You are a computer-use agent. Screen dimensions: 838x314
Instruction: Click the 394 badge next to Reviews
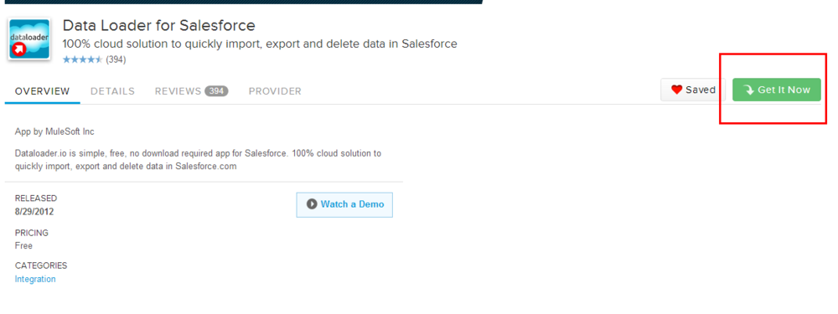coord(216,91)
